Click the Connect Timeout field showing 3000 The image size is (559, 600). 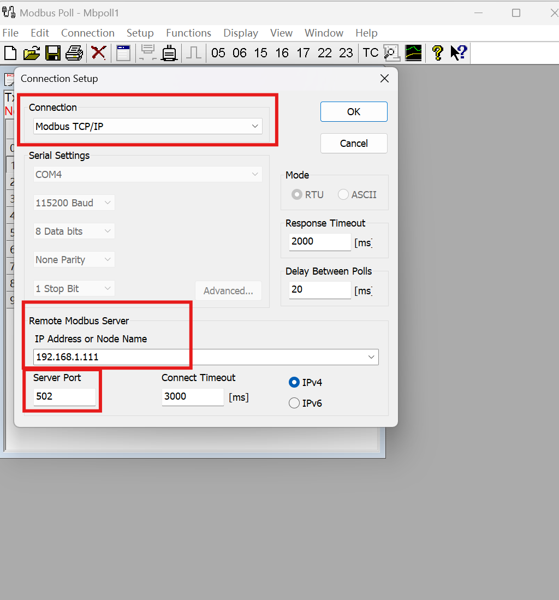coord(193,397)
